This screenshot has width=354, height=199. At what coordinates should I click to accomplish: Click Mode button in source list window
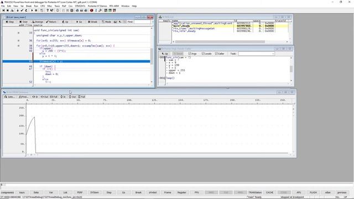(106, 22)
